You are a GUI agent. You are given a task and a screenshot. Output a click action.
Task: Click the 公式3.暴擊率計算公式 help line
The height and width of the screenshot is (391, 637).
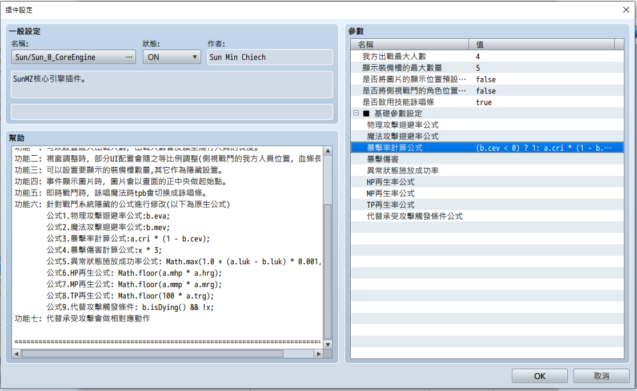(128, 239)
